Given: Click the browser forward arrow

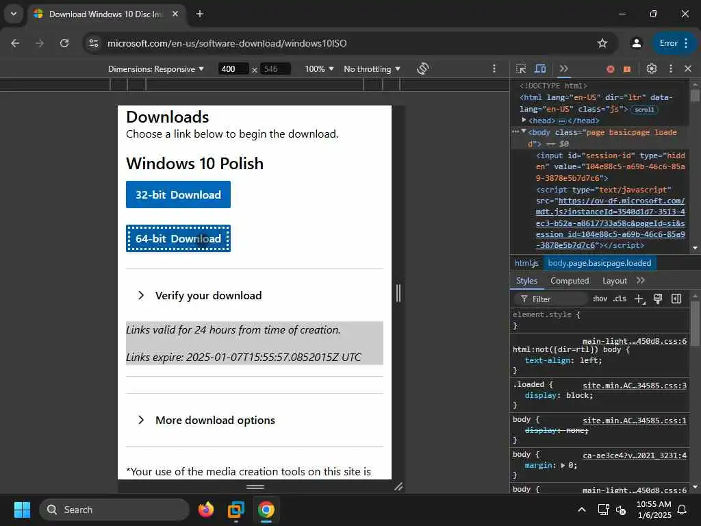Looking at the screenshot, I should [x=40, y=43].
